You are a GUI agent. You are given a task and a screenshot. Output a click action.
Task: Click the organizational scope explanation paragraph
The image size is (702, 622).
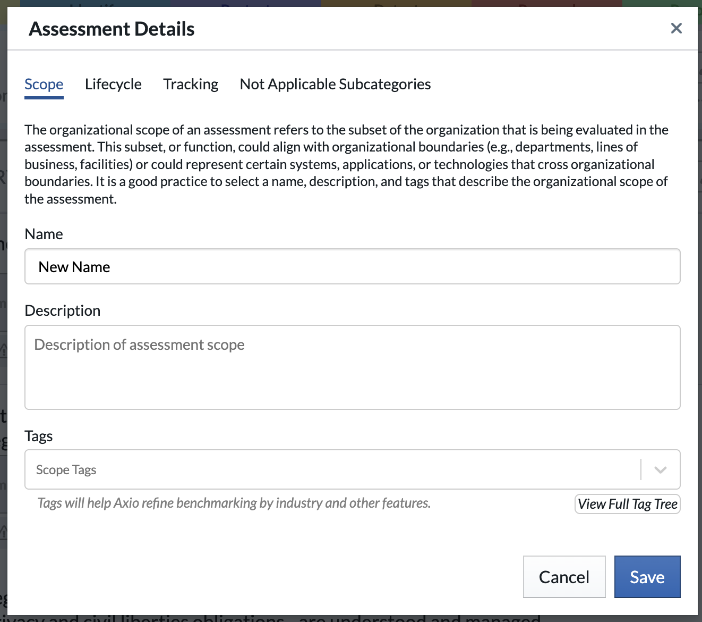[346, 164]
